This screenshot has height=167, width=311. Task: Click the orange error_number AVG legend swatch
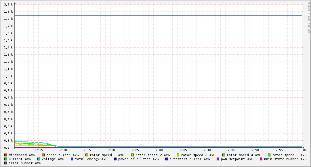43,155
